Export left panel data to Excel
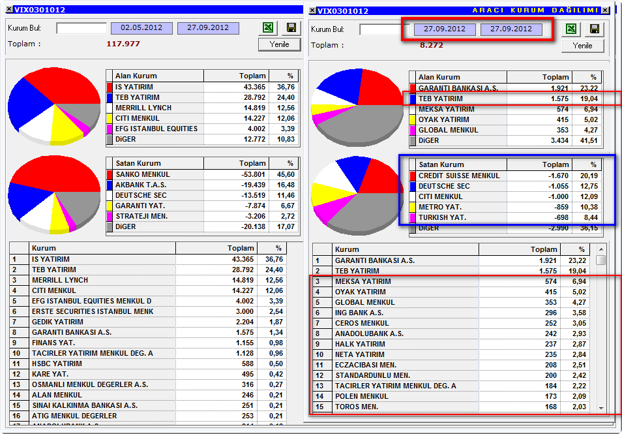This screenshot has height=434, width=622. pyautogui.click(x=269, y=28)
